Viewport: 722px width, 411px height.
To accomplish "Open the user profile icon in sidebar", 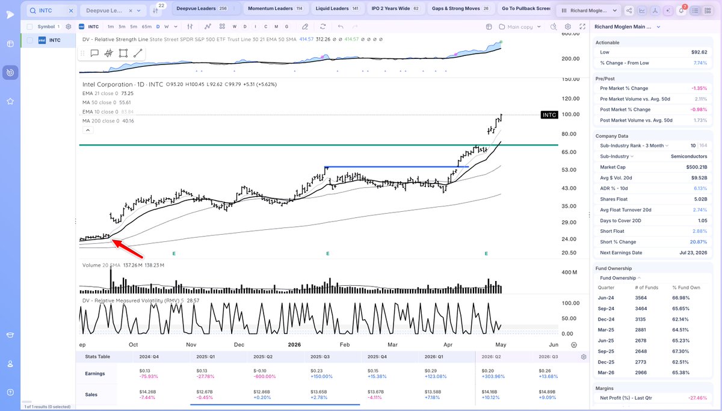I will pos(10,364).
